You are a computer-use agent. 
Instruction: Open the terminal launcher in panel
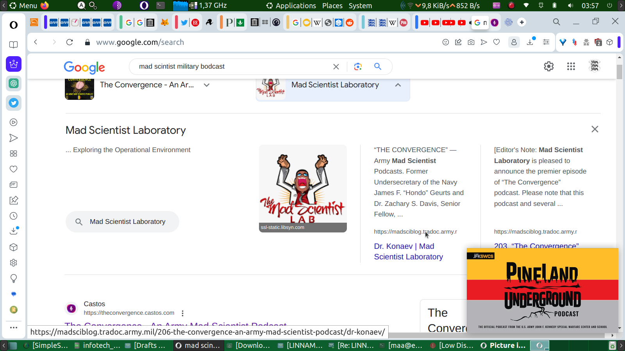pyautogui.click(x=161, y=5)
